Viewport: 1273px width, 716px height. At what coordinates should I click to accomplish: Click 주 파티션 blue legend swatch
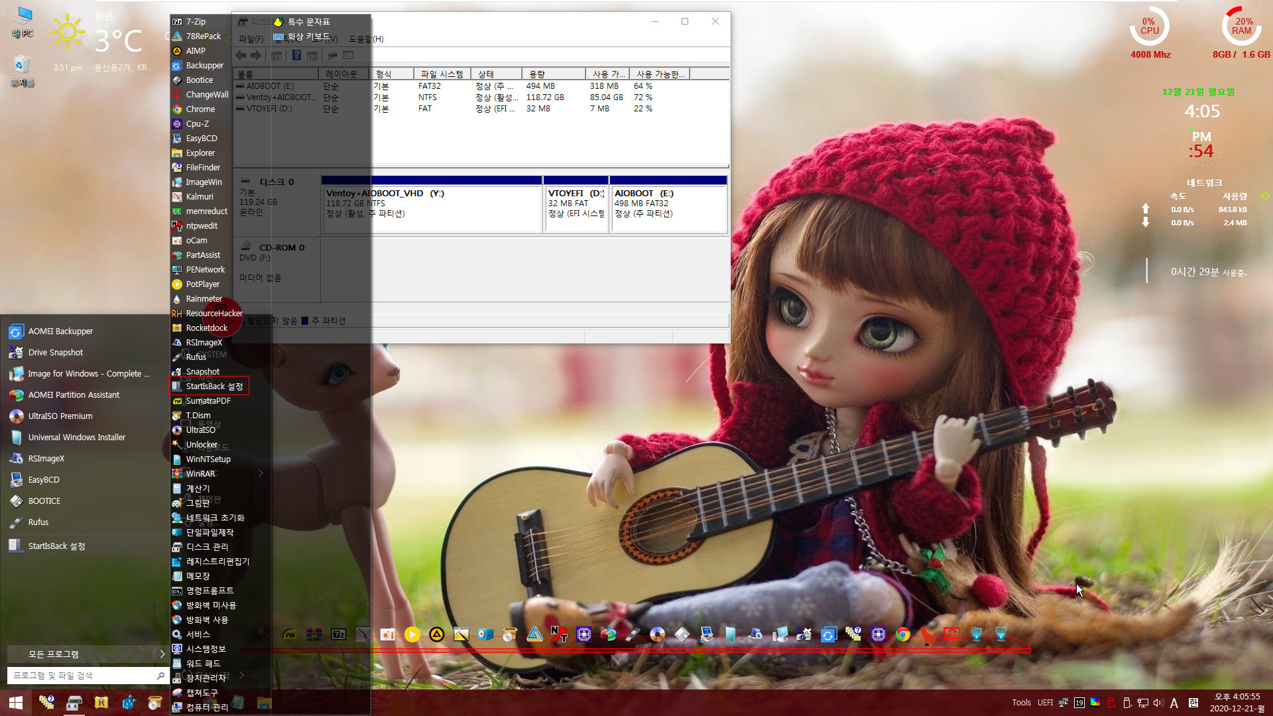(305, 321)
